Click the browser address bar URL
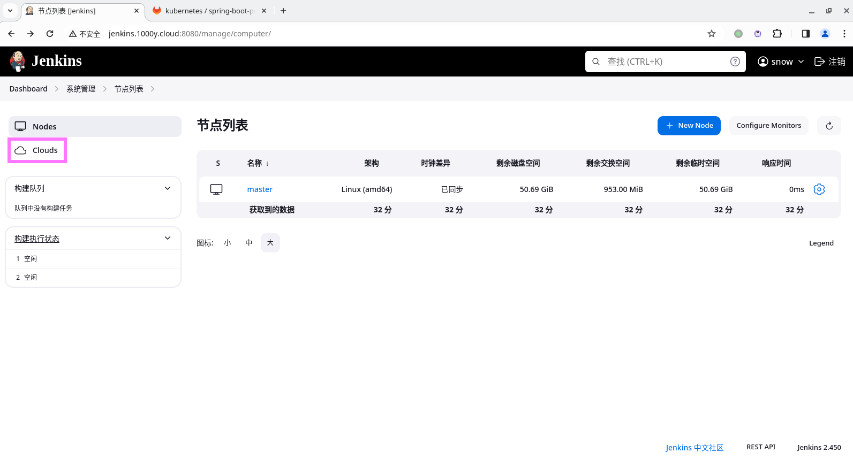This screenshot has height=460, width=853. (190, 34)
